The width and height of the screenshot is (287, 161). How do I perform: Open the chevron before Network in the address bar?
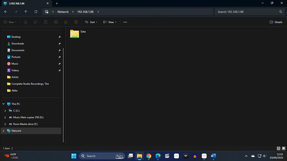[53, 12]
